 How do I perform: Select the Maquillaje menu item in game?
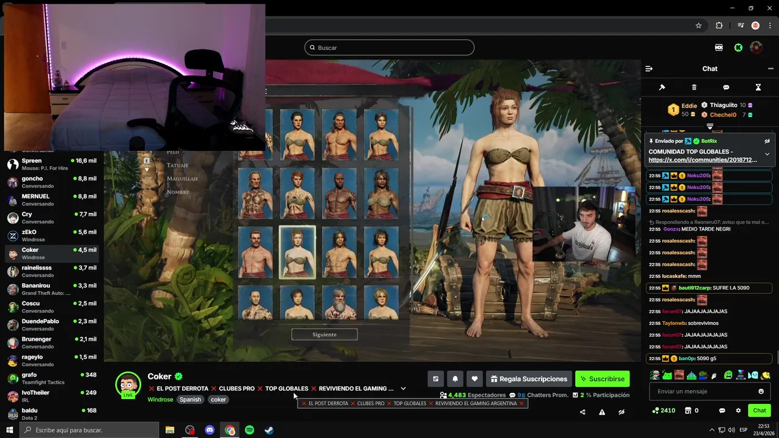pos(182,178)
